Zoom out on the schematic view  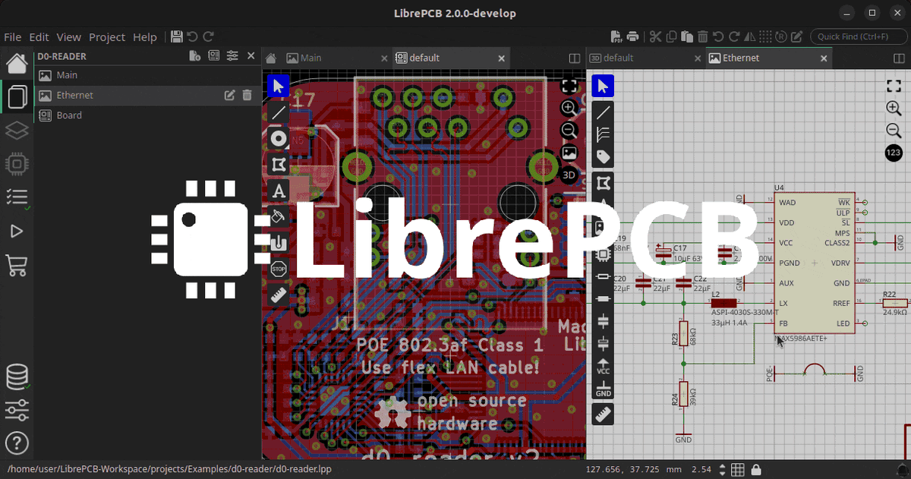coord(894,131)
